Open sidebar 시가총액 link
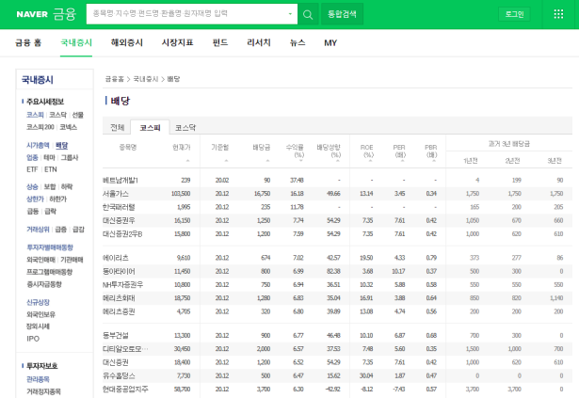The height and width of the screenshot is (398, 579). pyautogui.click(x=38, y=146)
